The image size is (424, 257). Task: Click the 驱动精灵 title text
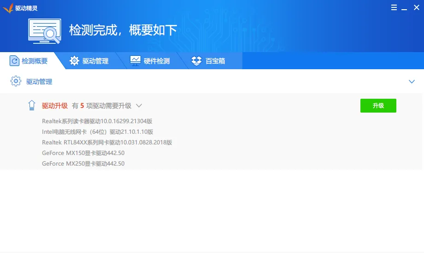click(x=26, y=8)
